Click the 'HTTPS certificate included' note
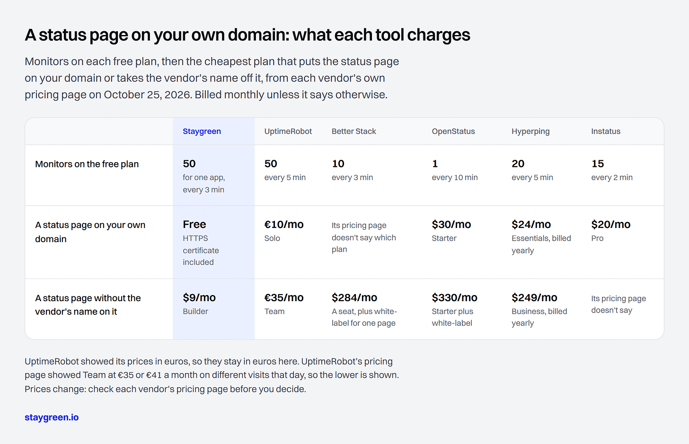This screenshot has height=444, width=689. 201,250
